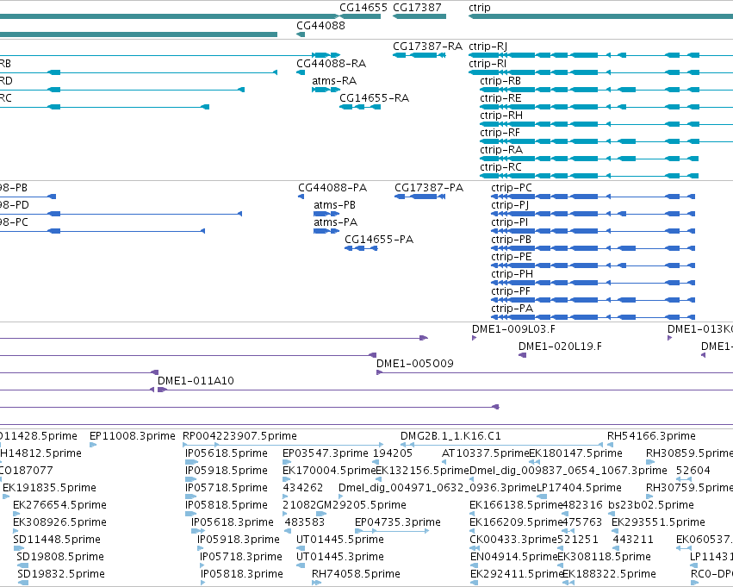This screenshot has height=587, width=733.
Task: Open the CG44088 gene label
Action: [320, 26]
